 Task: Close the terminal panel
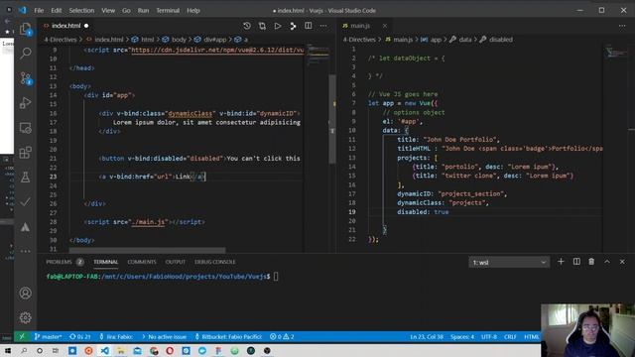coord(622,262)
